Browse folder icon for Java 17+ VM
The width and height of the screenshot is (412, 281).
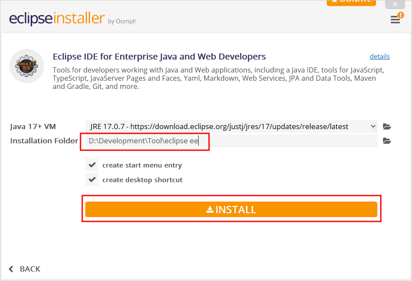[387, 126]
